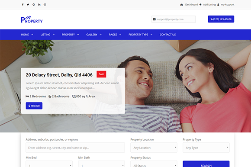This screenshot has height=167, width=251.
Task: Open the Google social icon
Action: [x=34, y=4]
